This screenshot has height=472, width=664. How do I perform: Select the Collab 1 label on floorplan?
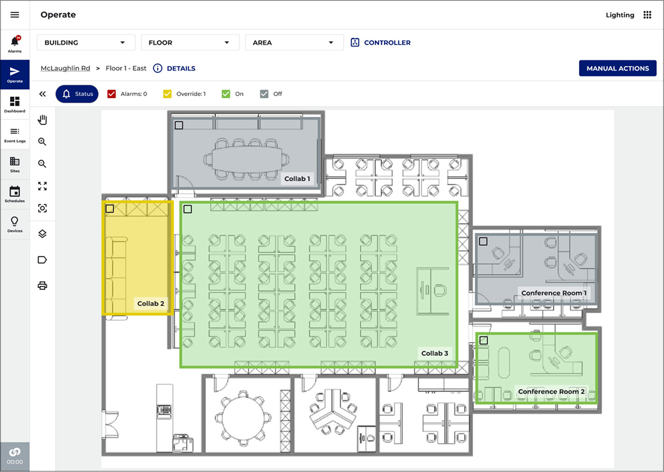coord(297,179)
